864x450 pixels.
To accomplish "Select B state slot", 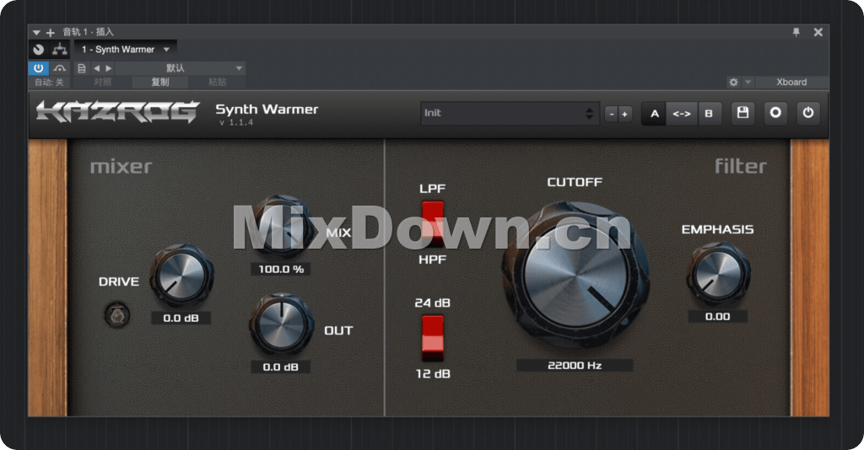I will (709, 113).
